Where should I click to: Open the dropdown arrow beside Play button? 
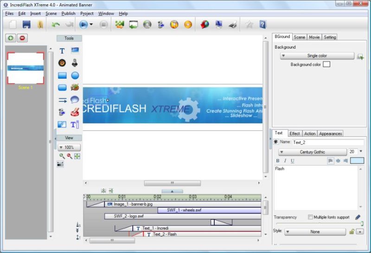(91, 25)
